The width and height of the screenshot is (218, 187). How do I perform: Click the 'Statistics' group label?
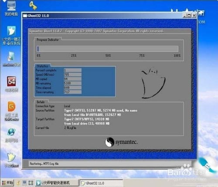pyautogui.click(x=42, y=66)
